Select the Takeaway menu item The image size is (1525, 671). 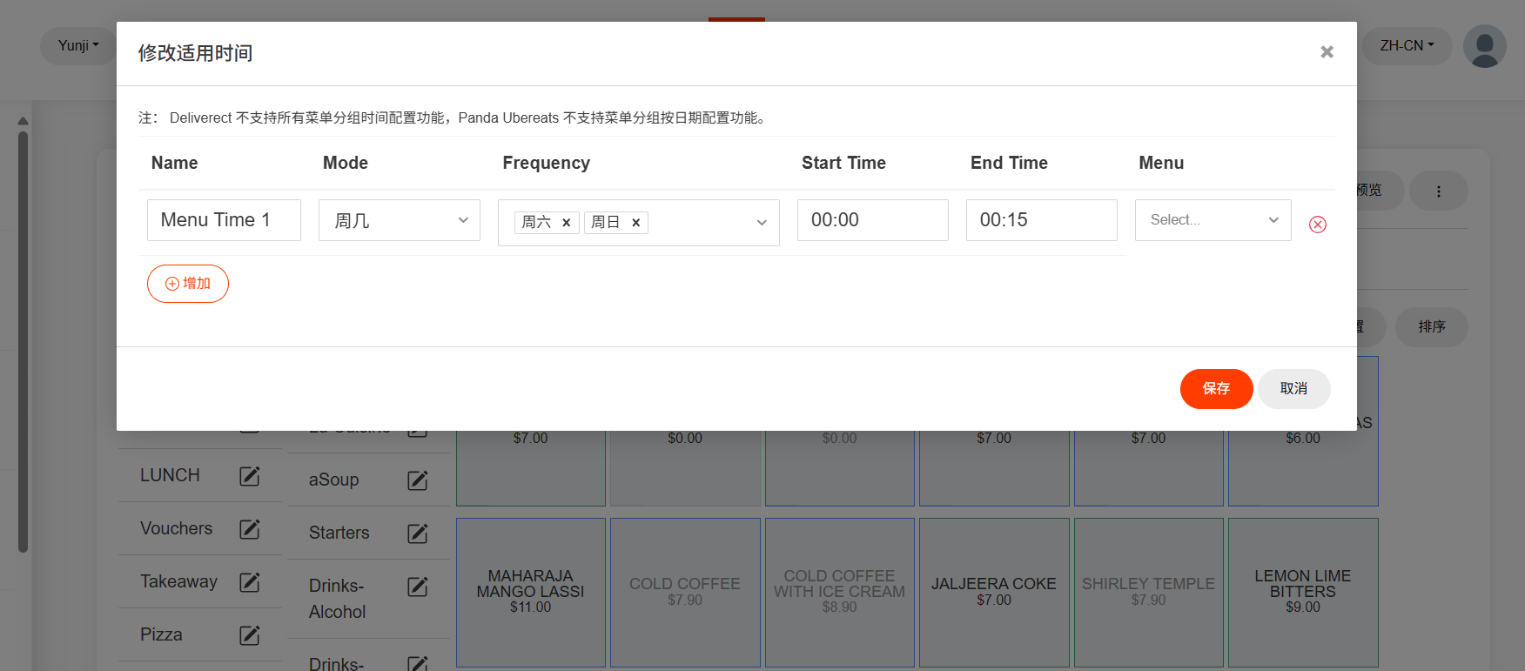(178, 581)
